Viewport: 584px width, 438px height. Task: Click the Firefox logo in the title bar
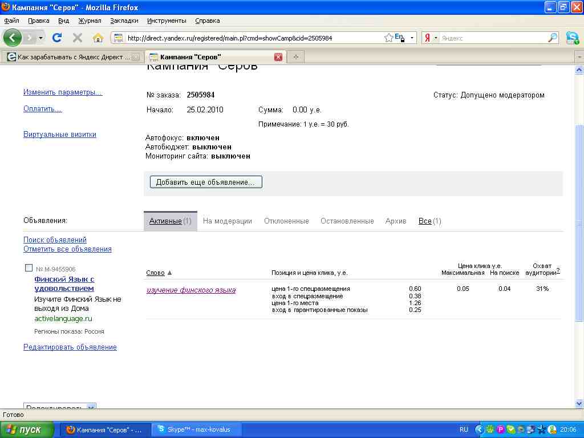coord(6,7)
